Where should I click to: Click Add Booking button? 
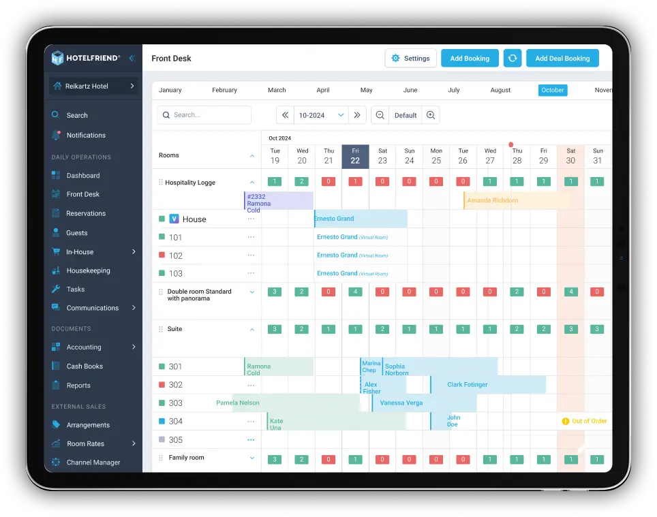(470, 58)
